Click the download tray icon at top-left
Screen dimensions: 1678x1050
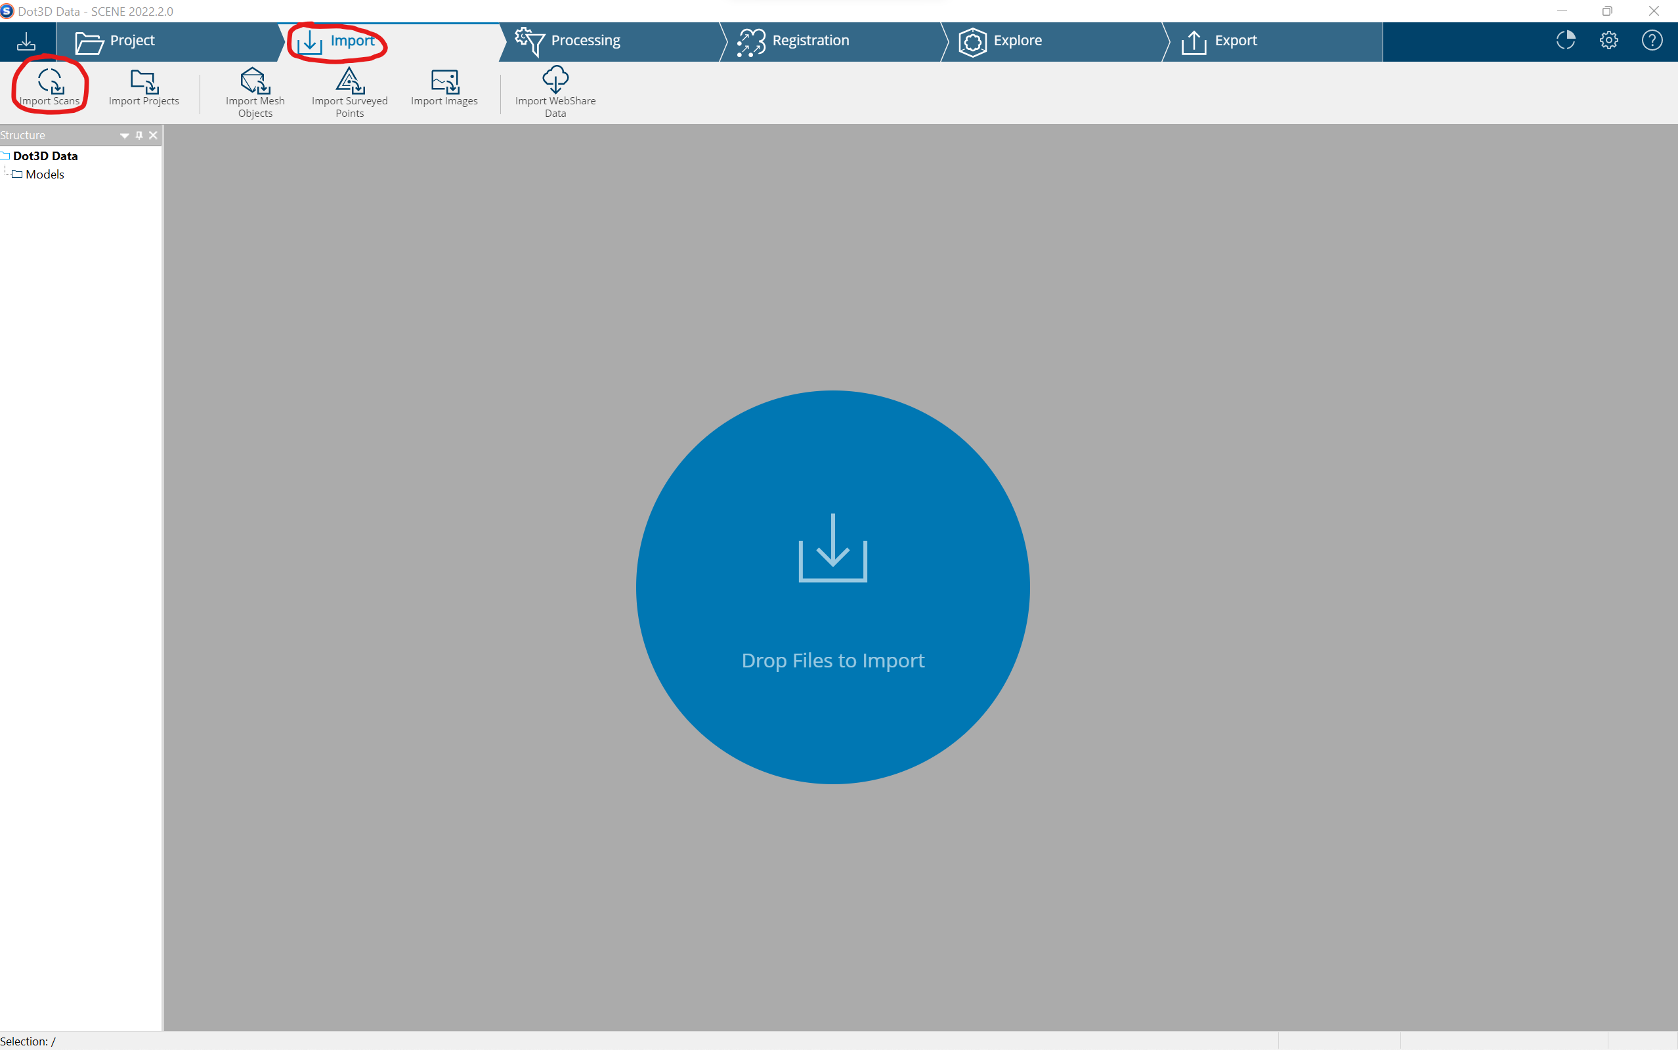tap(26, 41)
